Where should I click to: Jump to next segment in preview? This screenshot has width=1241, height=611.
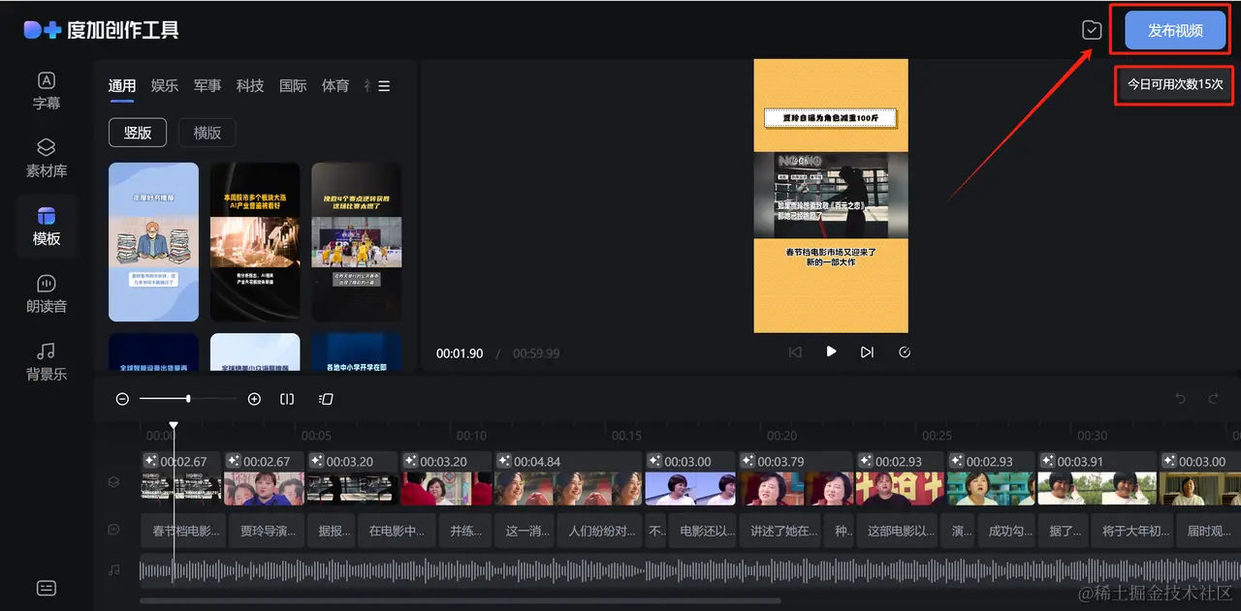[x=867, y=352]
